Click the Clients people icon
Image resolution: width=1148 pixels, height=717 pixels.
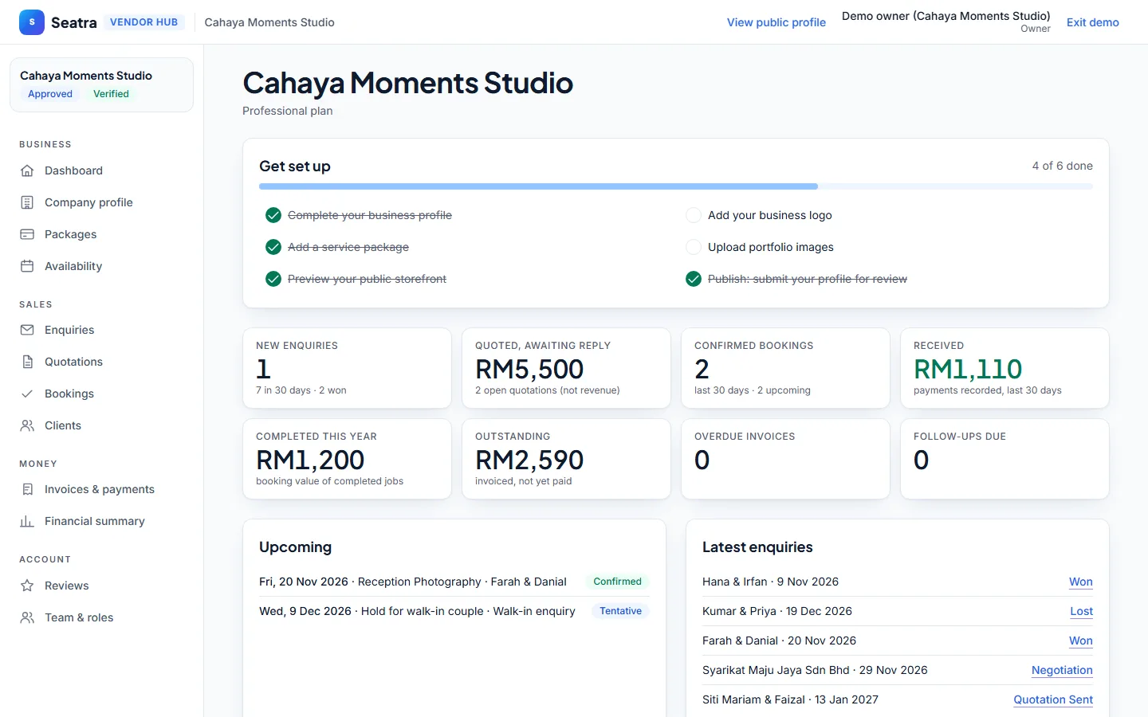coord(27,425)
